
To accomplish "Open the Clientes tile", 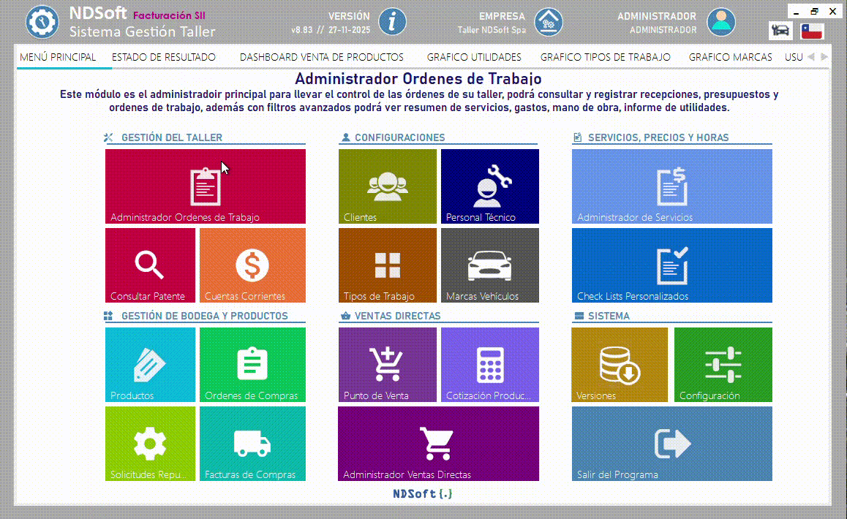I will point(388,186).
